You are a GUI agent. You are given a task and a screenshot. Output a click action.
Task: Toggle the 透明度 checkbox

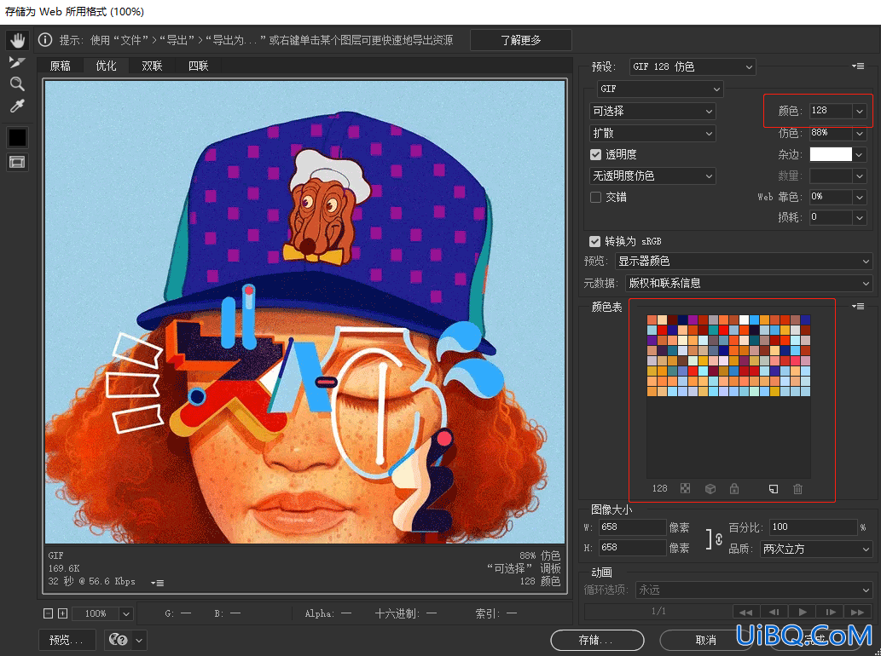click(x=595, y=154)
